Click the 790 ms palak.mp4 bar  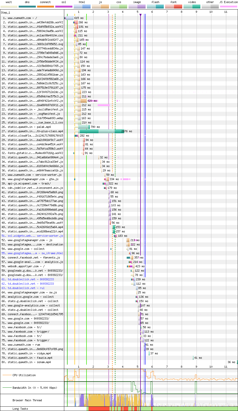pos(84,127)
